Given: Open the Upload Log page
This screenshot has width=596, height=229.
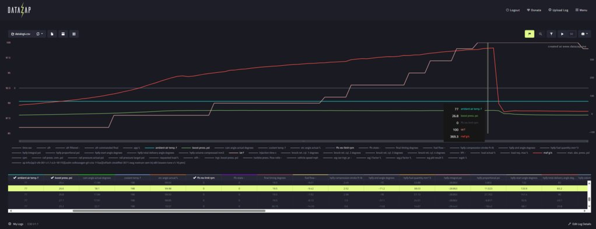Looking at the screenshot, I should click(559, 10).
